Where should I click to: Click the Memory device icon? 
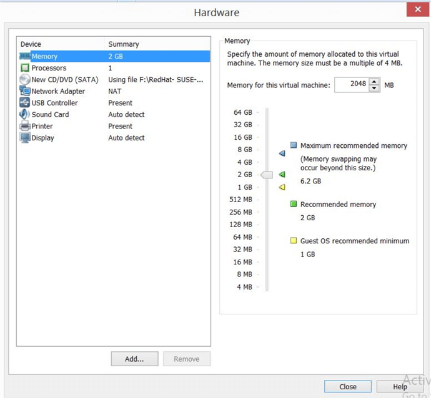click(25, 56)
